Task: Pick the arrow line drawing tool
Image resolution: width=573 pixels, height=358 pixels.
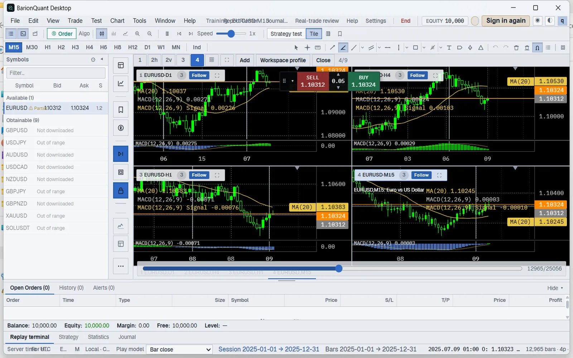Action: 332,48
